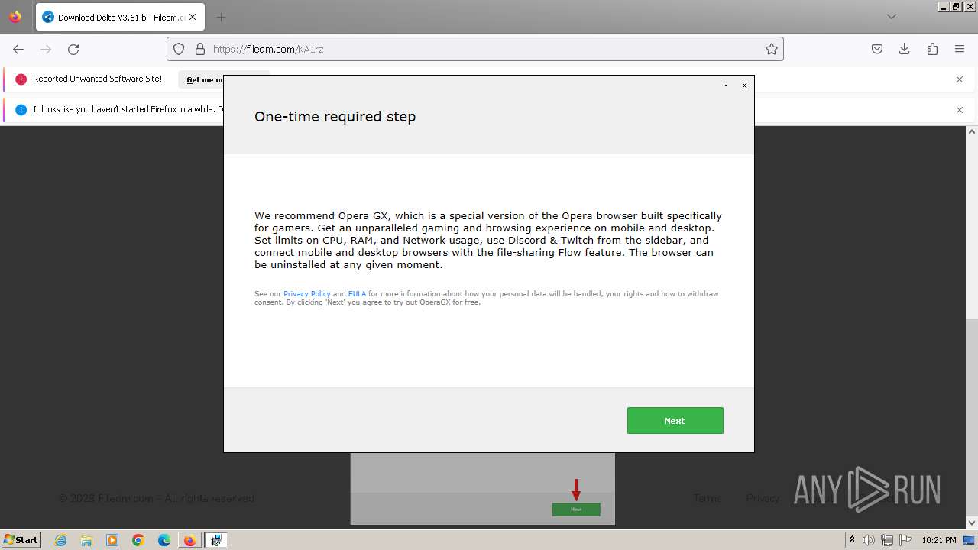This screenshot has width=978, height=550.
Task: Switch to Firefox in the taskbar
Action: coord(189,540)
